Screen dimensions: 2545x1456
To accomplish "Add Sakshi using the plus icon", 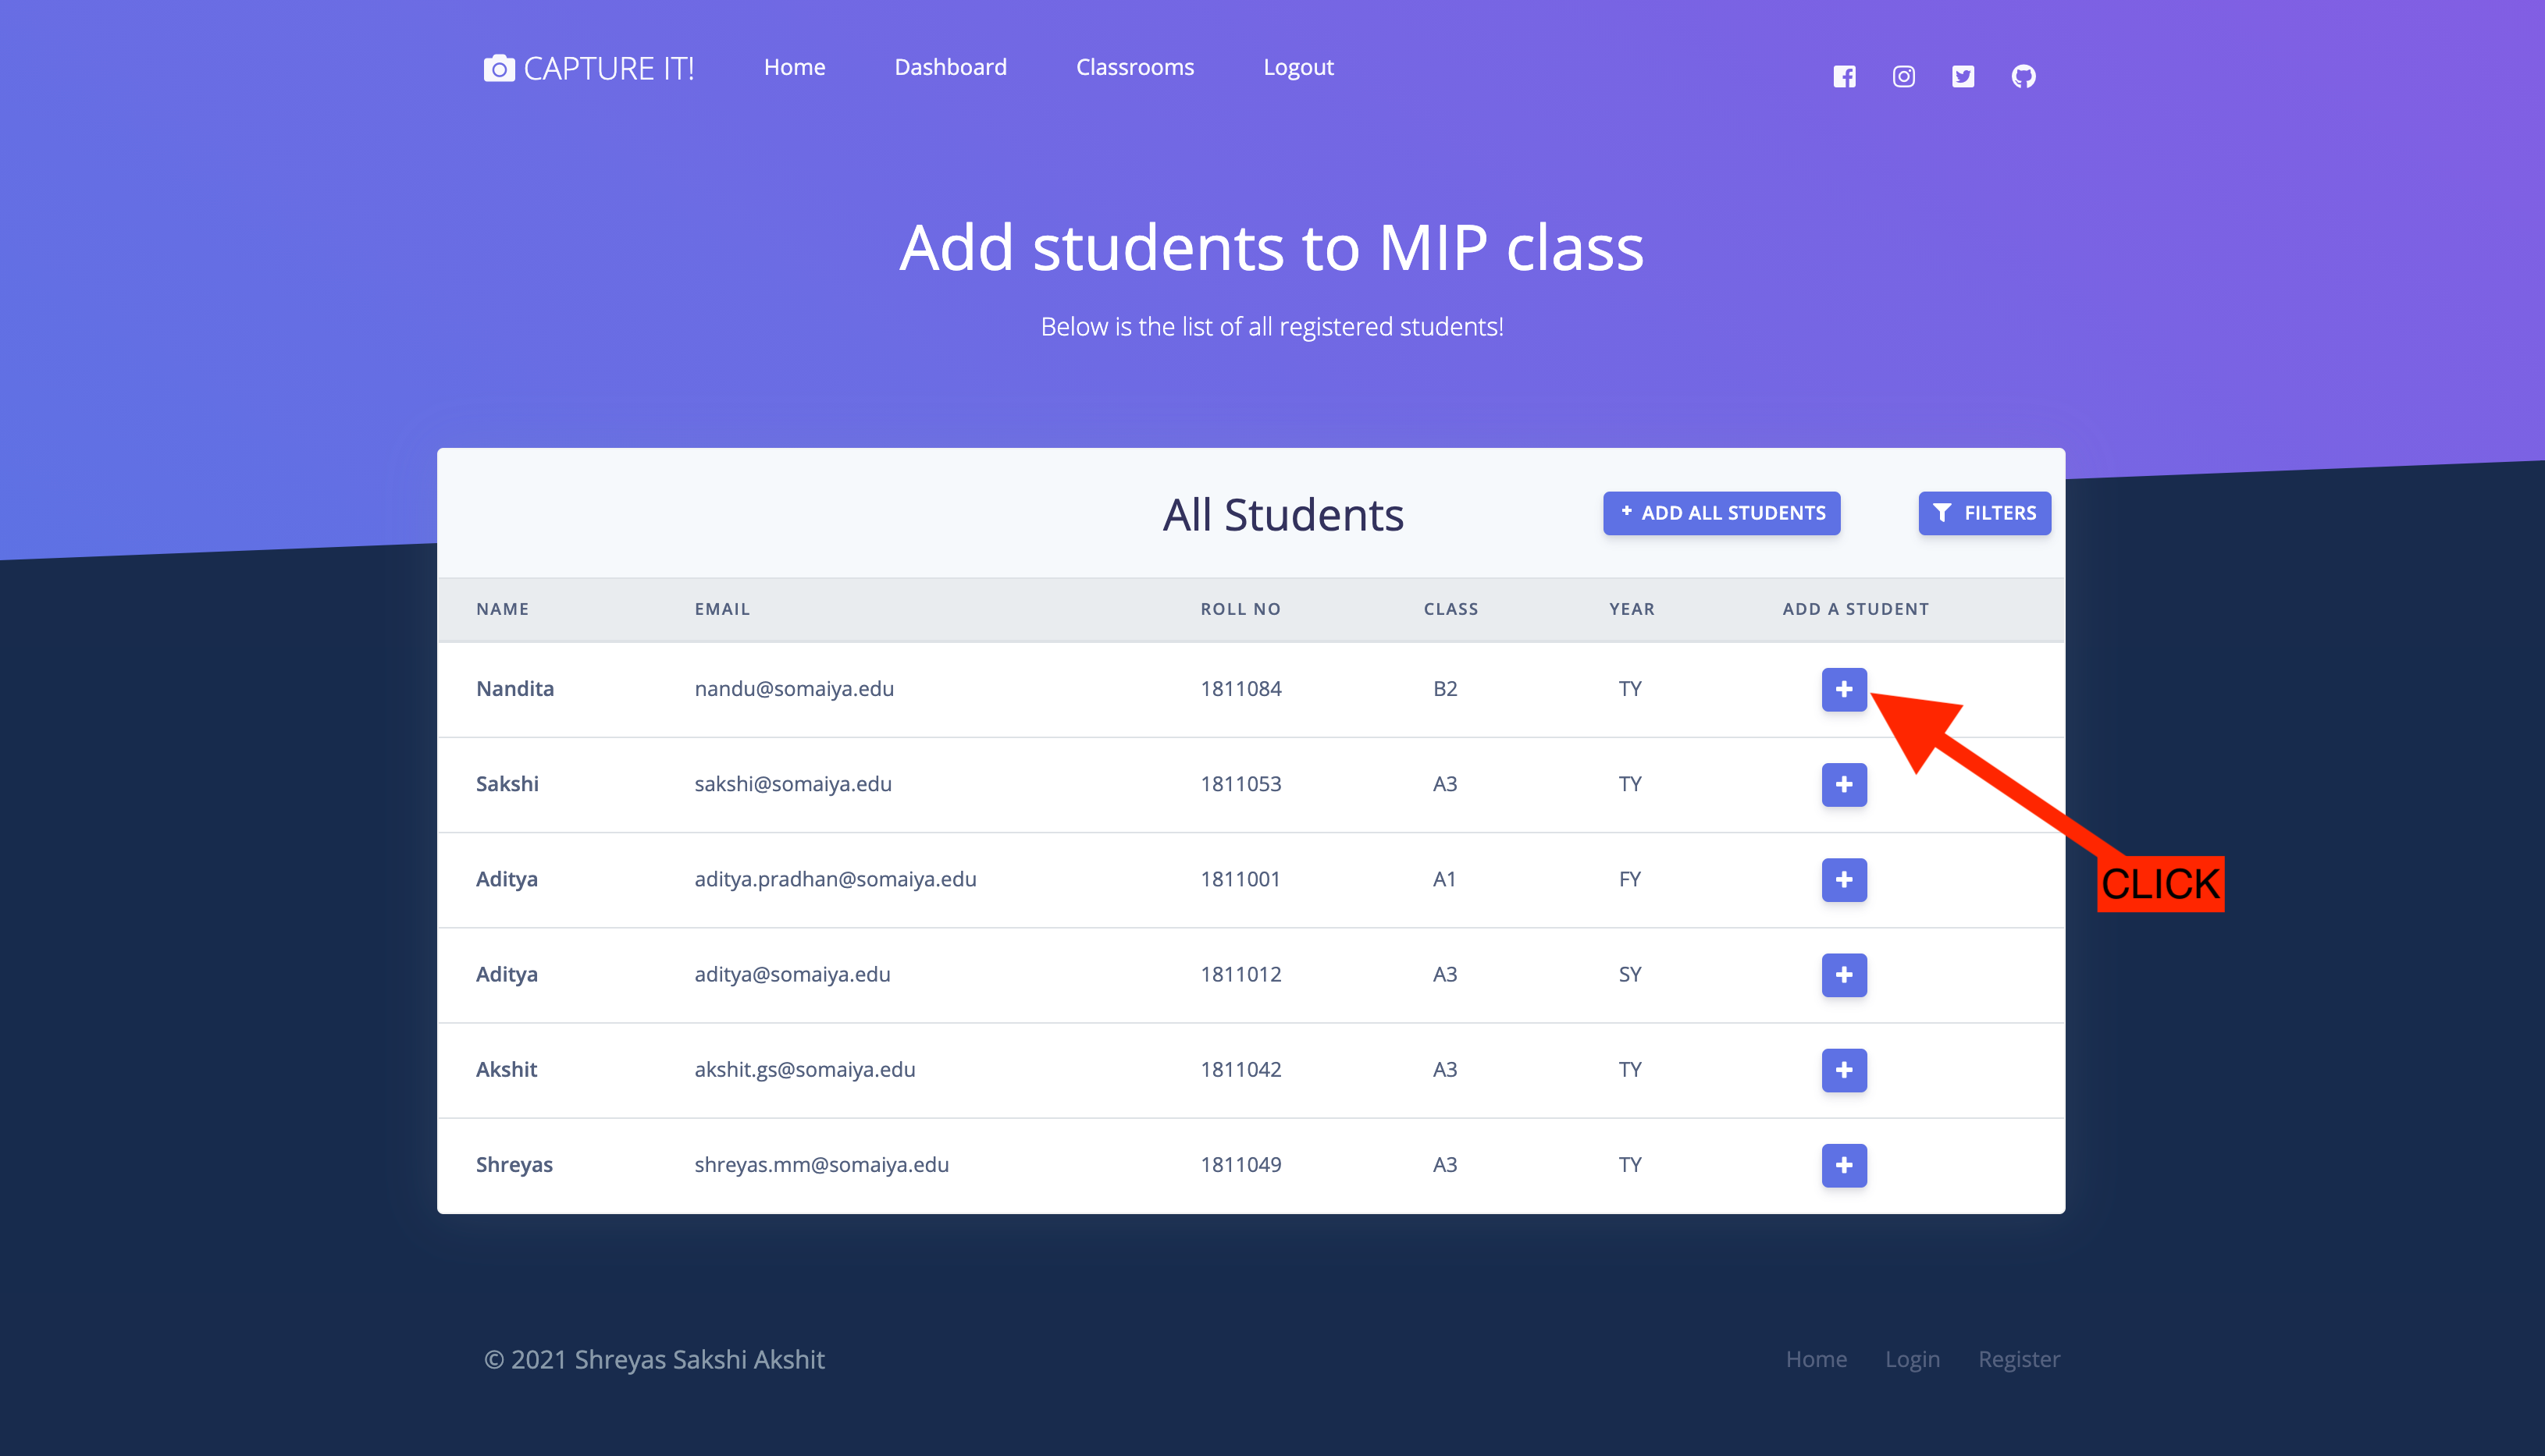I will pyautogui.click(x=1842, y=784).
